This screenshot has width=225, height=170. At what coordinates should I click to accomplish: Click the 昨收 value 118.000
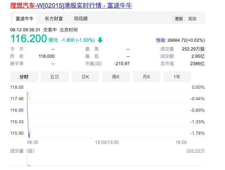47,56
